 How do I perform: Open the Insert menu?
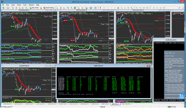pyautogui.click(x=13, y=5)
